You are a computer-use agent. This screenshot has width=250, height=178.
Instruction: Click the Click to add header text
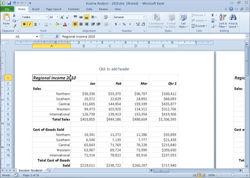(114, 69)
